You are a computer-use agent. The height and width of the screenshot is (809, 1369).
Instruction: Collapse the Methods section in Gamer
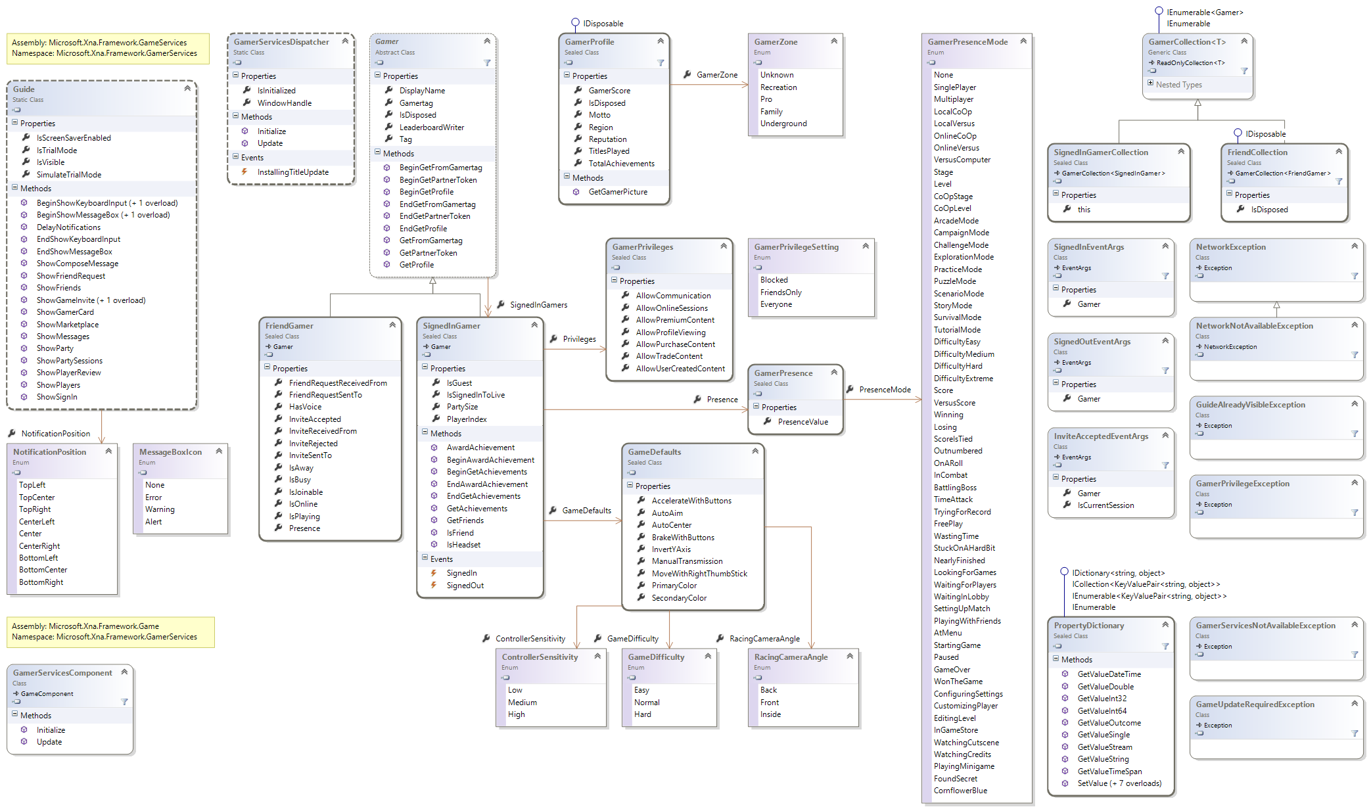click(377, 152)
